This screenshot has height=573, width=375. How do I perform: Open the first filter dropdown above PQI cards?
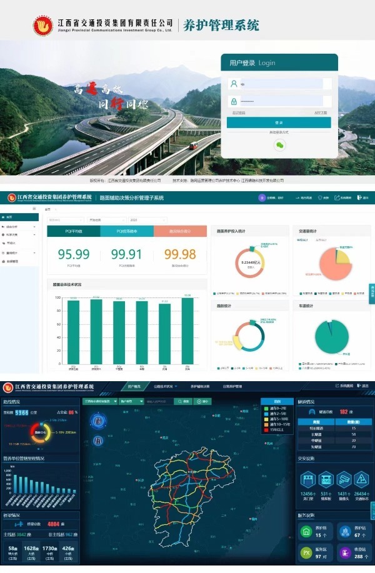click(x=66, y=220)
